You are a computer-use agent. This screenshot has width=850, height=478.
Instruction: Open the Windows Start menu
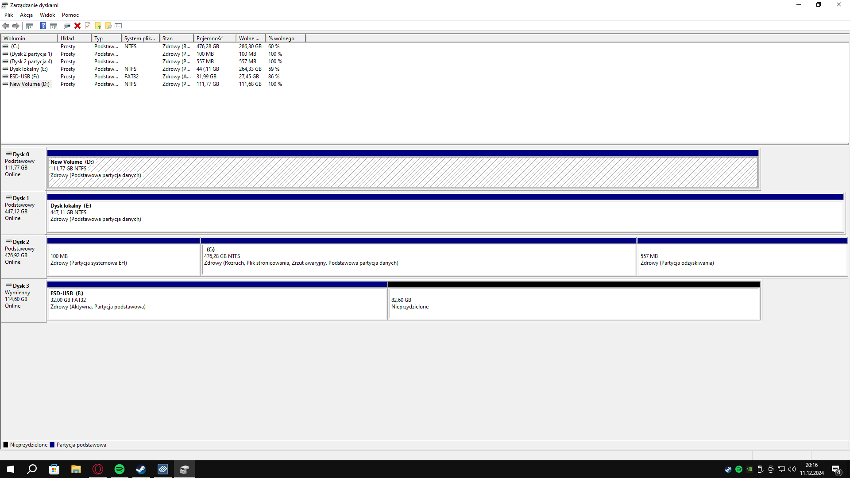(11, 469)
